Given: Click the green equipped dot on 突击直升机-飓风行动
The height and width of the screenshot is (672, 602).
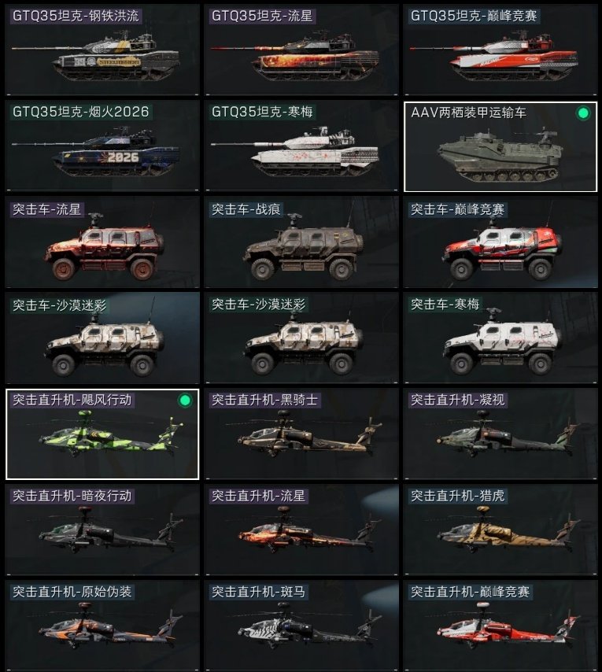Looking at the screenshot, I should 185,401.
